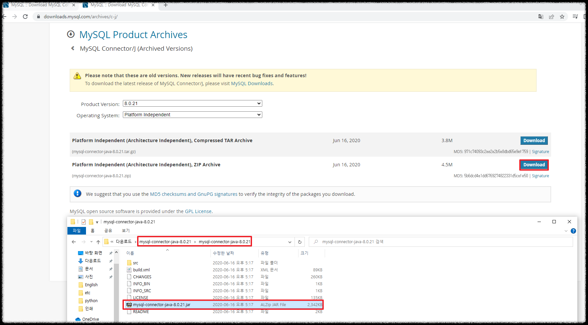588x325 pixels.
Task: Open the MySQL Downloads link
Action: click(x=252, y=83)
